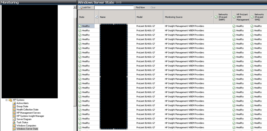Click the magnifier icon beside Look for
This screenshot has height=131, width=267.
pyautogui.click(x=80, y=8)
